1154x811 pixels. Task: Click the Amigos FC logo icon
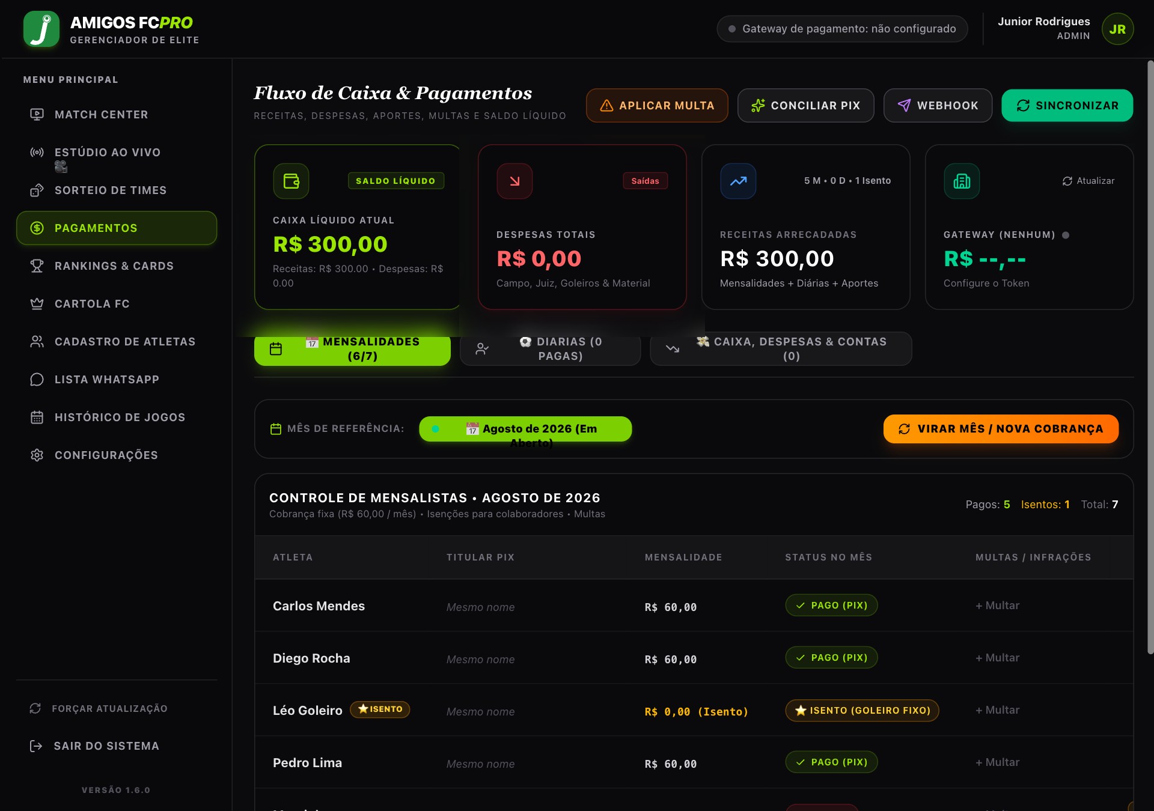click(41, 29)
